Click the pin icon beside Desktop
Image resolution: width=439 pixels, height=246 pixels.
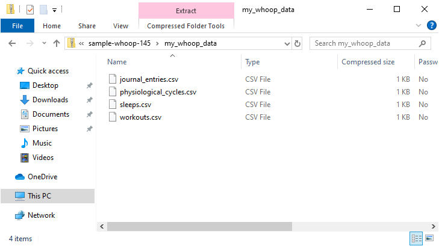click(89, 85)
